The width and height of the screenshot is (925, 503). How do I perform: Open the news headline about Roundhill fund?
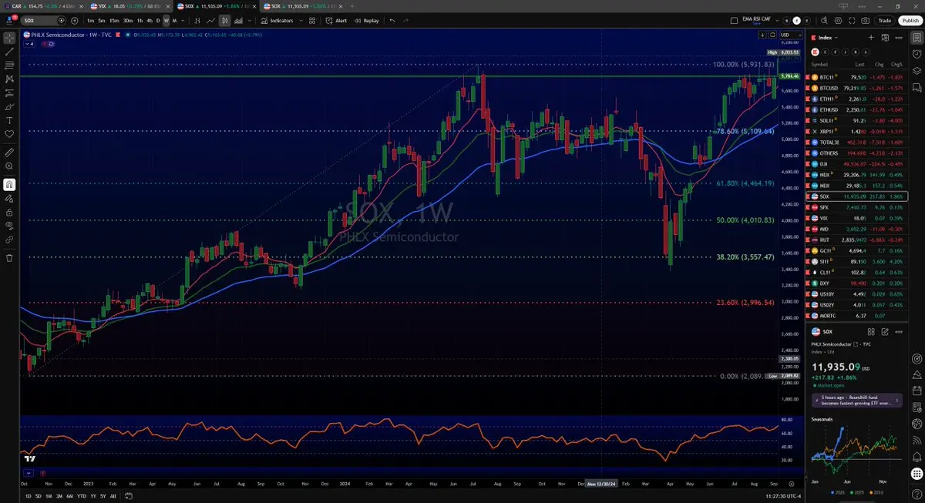click(856, 400)
